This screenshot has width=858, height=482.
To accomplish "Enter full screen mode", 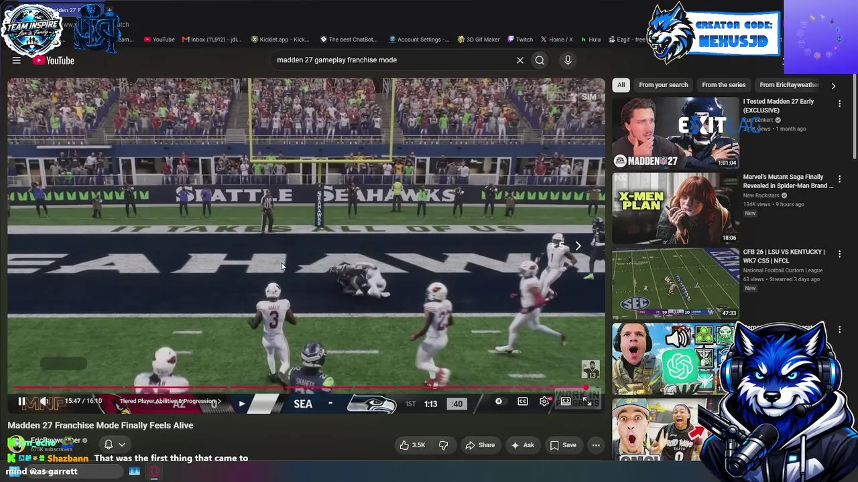I will coord(587,402).
